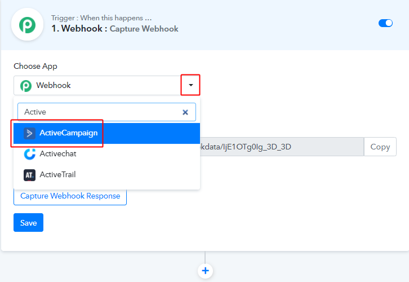Copy the webhook URL
409x282 pixels.
(x=380, y=147)
